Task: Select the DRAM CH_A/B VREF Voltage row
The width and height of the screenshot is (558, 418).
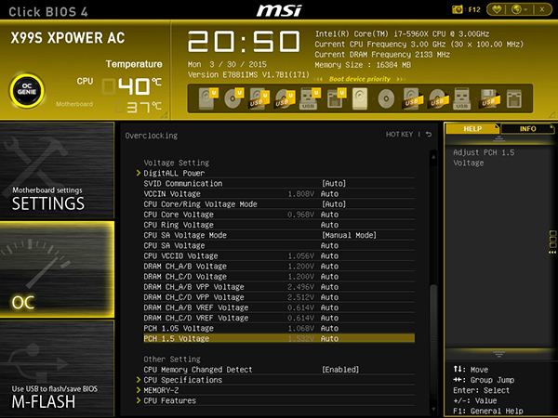Action: [279, 307]
